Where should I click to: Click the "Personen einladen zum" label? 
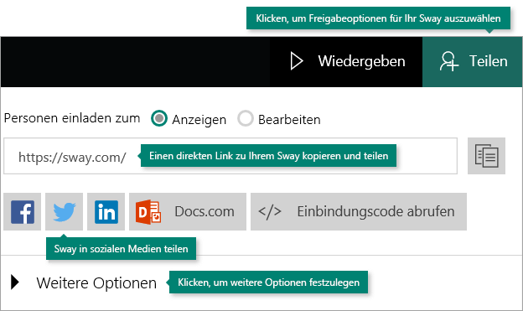pos(72,118)
